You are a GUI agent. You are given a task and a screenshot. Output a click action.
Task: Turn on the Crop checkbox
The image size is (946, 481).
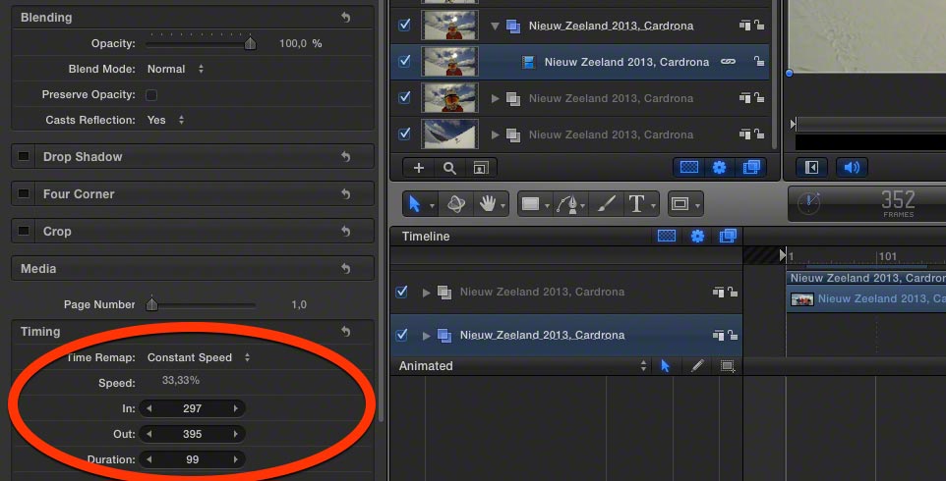point(24,231)
